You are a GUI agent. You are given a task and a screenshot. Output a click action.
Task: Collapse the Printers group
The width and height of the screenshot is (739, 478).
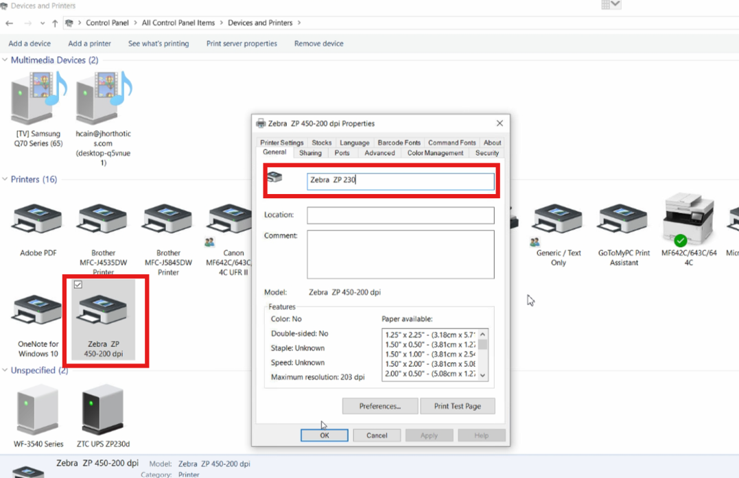tap(5, 180)
